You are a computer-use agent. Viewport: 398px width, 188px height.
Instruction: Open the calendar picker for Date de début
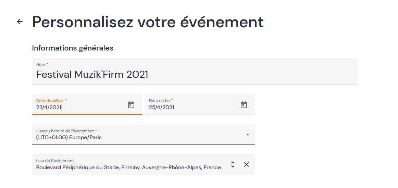click(131, 105)
